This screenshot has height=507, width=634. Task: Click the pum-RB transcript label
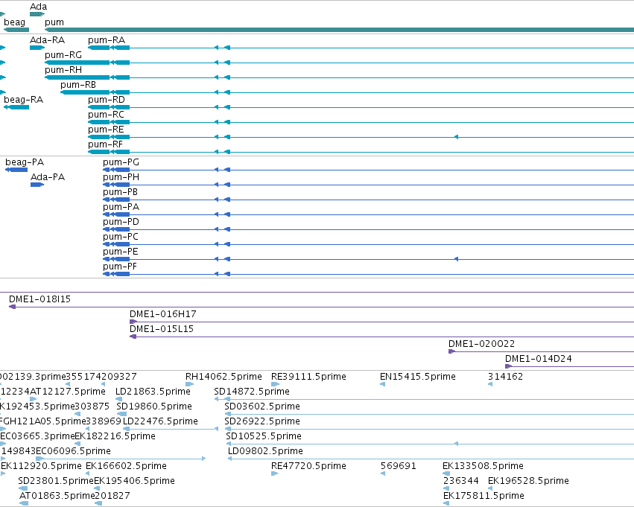[x=78, y=85]
